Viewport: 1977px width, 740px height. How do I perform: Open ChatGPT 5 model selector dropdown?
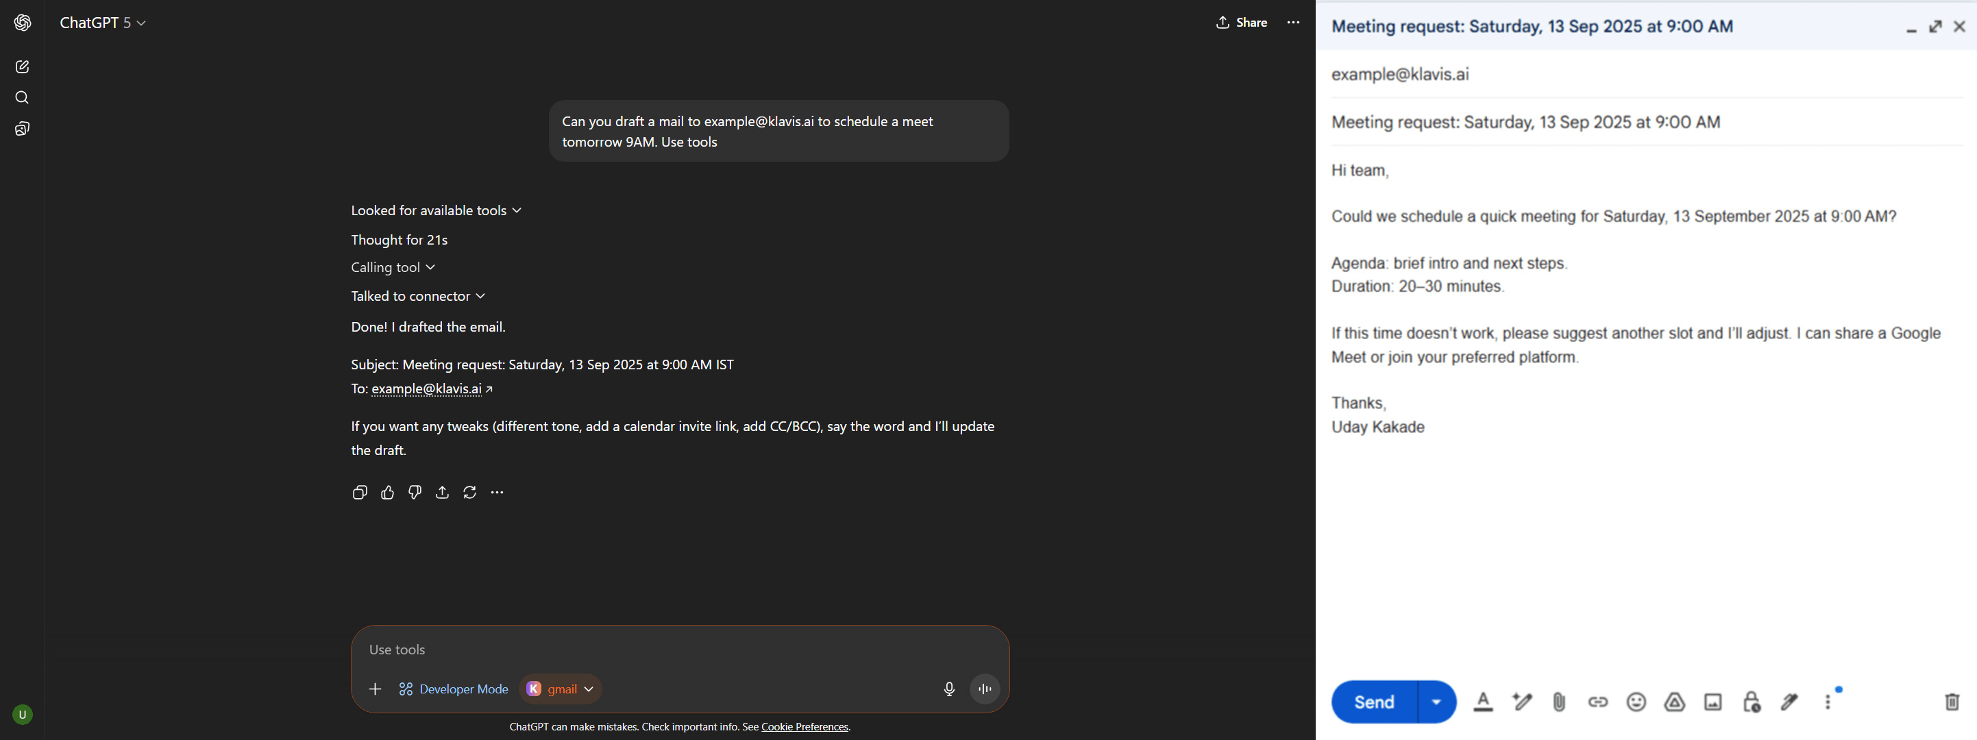(x=103, y=23)
